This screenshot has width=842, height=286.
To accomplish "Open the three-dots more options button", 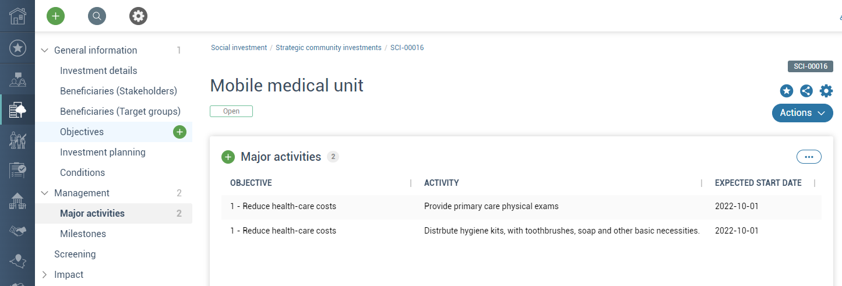I will click(809, 157).
